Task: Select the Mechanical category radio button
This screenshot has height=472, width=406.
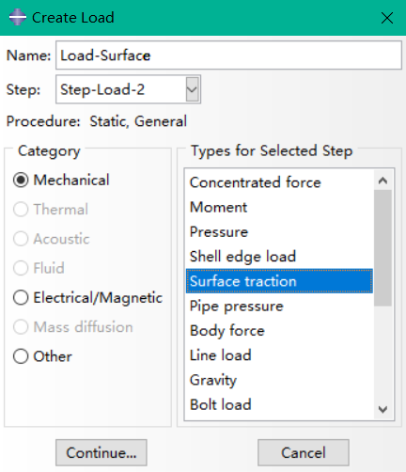Action: [21, 181]
